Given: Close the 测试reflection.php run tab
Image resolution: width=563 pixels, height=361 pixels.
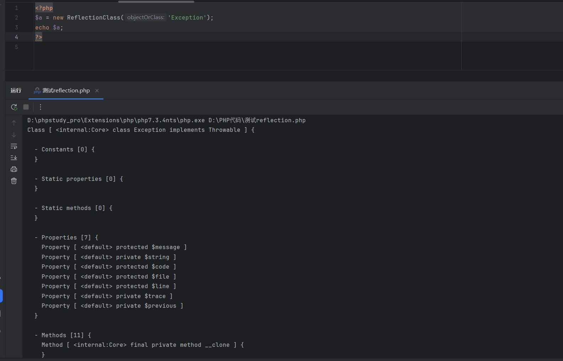Looking at the screenshot, I should click(x=97, y=91).
